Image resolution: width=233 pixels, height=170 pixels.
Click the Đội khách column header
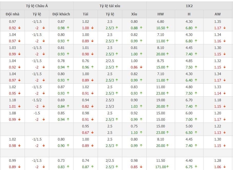click(x=61, y=14)
